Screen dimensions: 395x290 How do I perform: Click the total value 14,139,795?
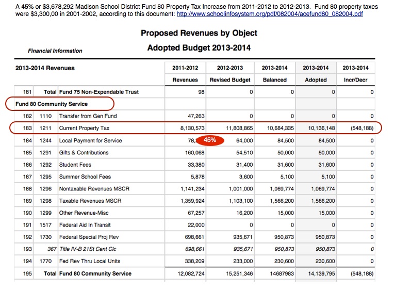tap(321, 273)
